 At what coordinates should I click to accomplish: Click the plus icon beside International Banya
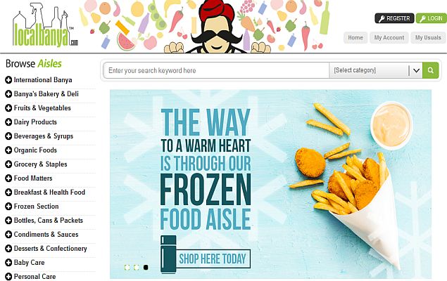click(x=8, y=80)
